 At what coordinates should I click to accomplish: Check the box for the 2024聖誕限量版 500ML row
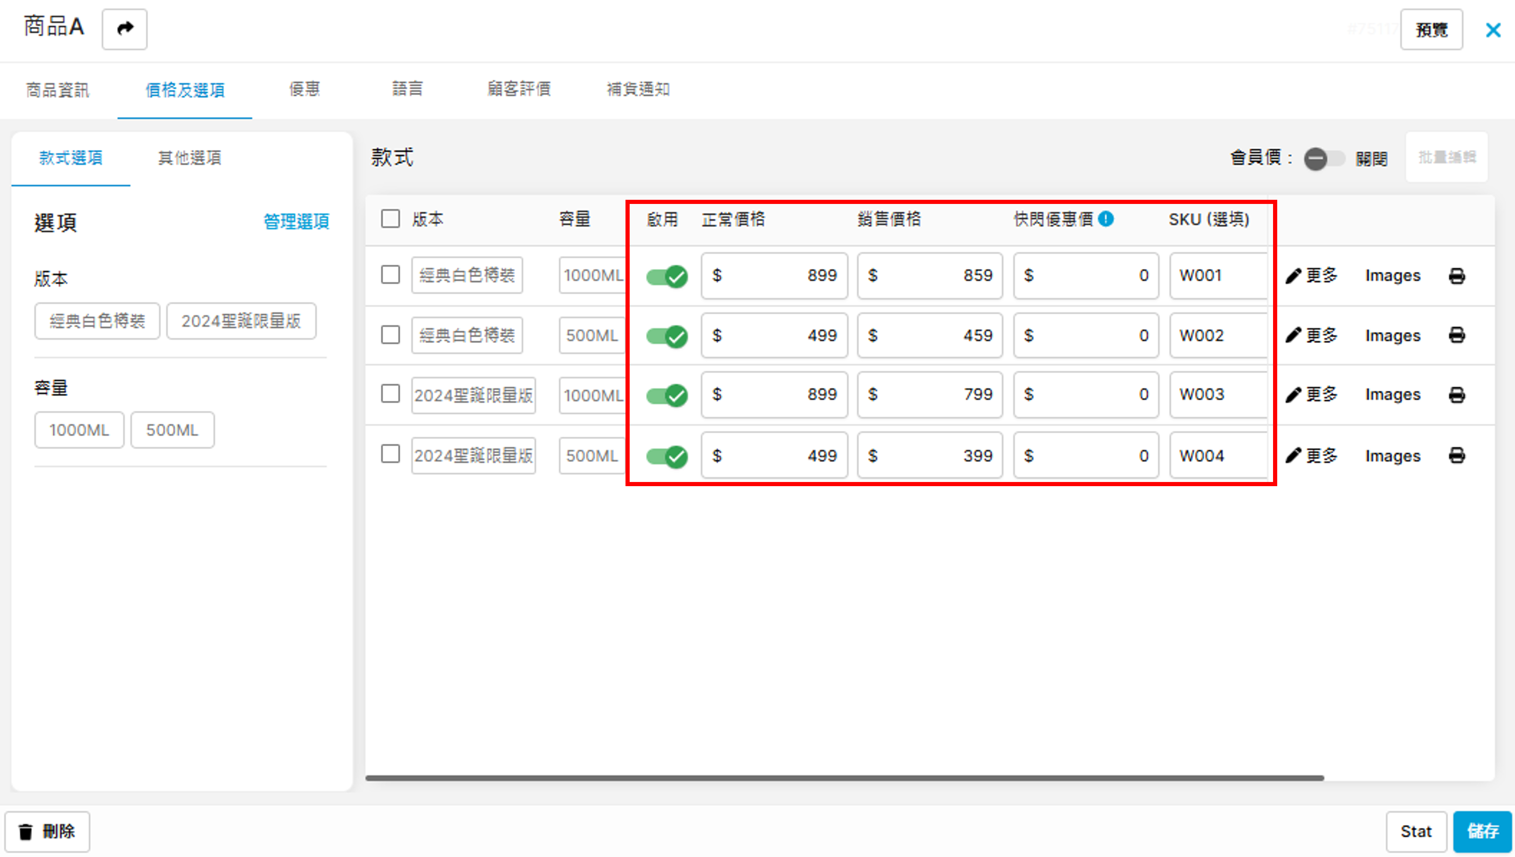(x=390, y=455)
